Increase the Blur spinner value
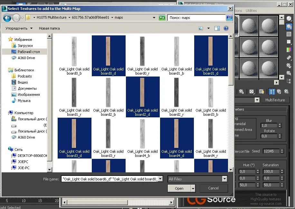The image size is (295, 209). [x=280, y=124]
